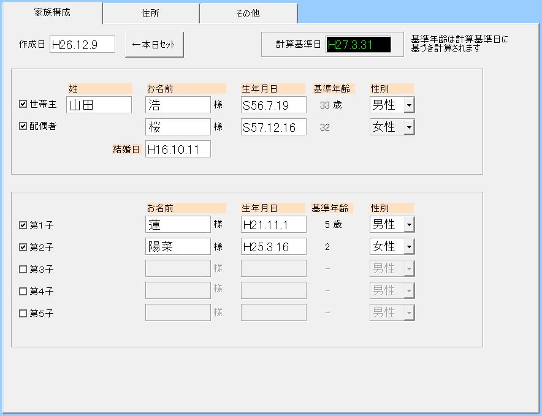Viewport: 542px width, 416px height.
Task: Select the 家族構成 tab
Action: click(52, 12)
